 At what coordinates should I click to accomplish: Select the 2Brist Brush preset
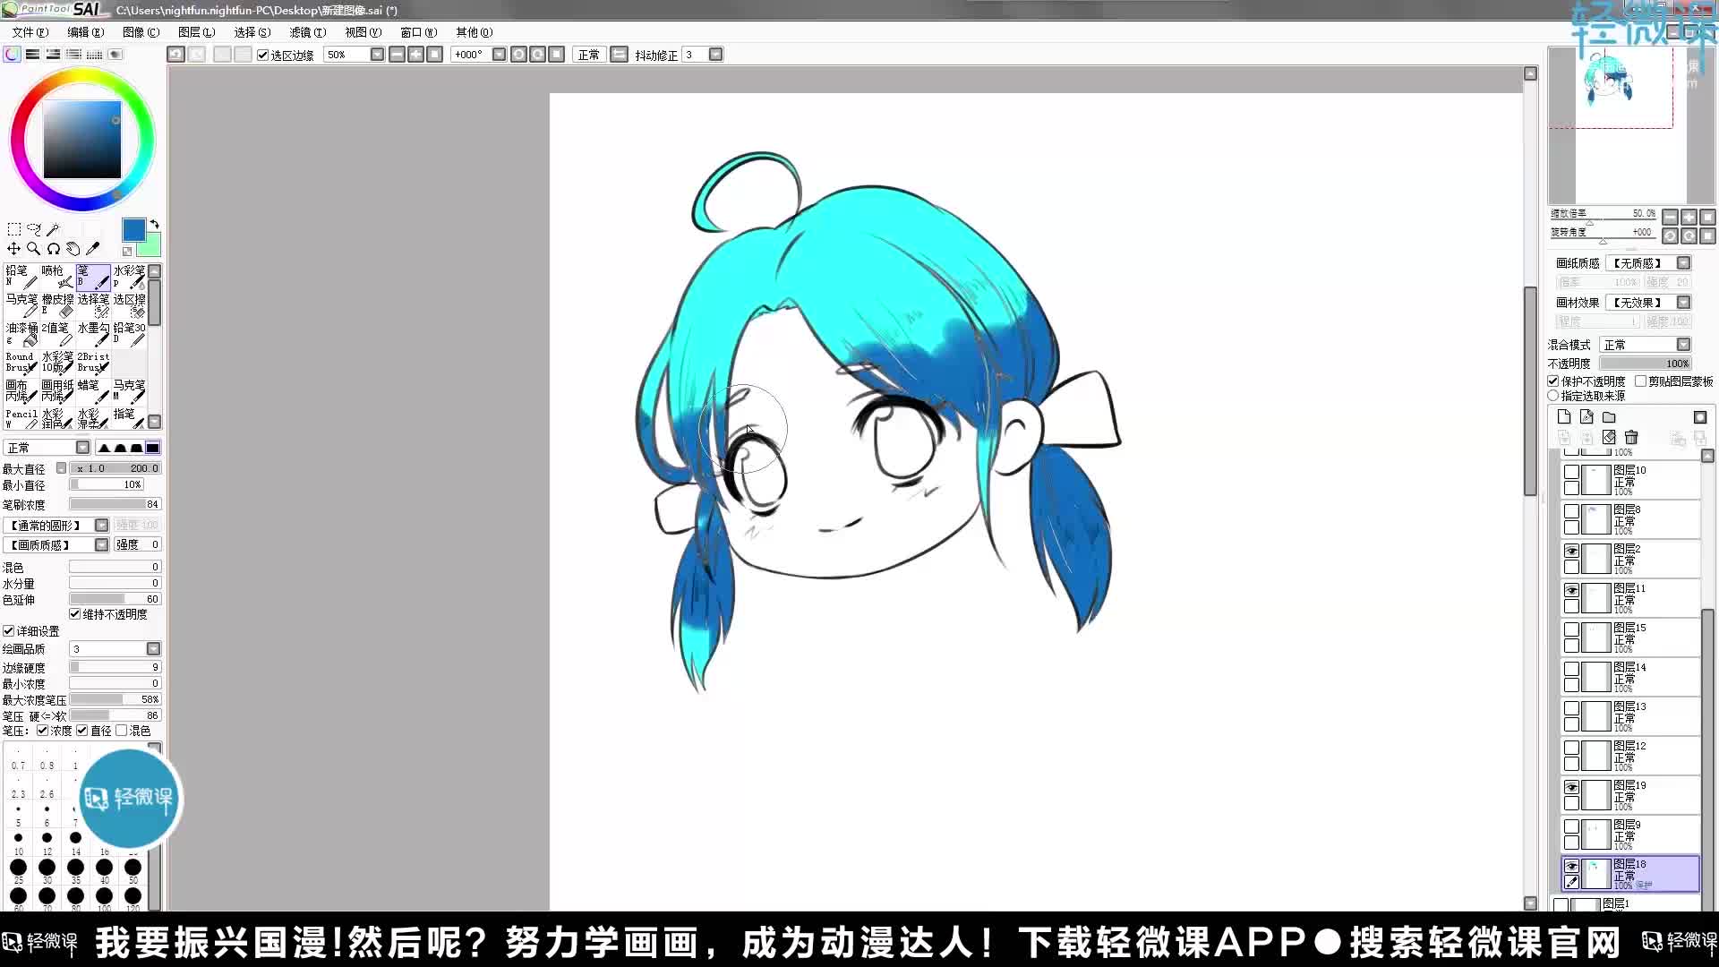[x=92, y=362]
